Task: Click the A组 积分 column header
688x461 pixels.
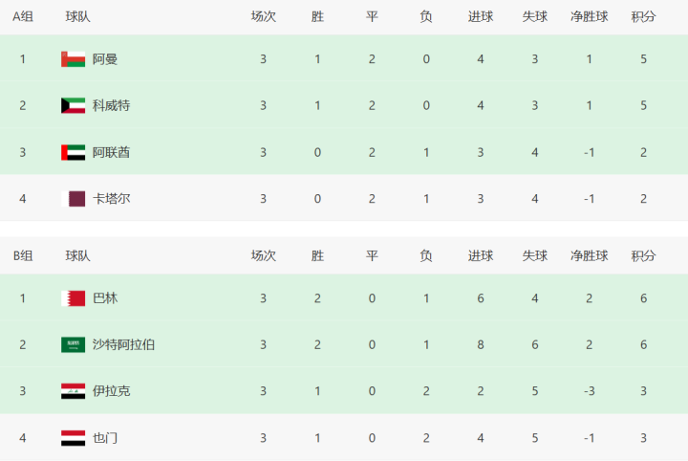Action: pos(643,16)
